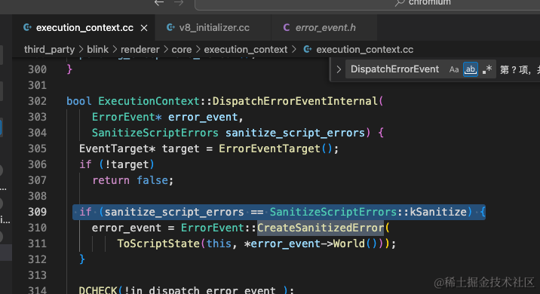Open the chromium command search box
This screenshot has height=294, width=540.
(x=367, y=4)
